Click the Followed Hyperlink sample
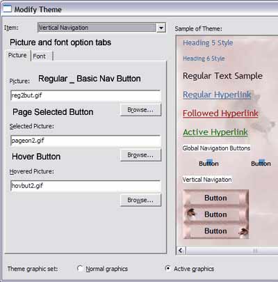278x282 pixels. point(220,113)
